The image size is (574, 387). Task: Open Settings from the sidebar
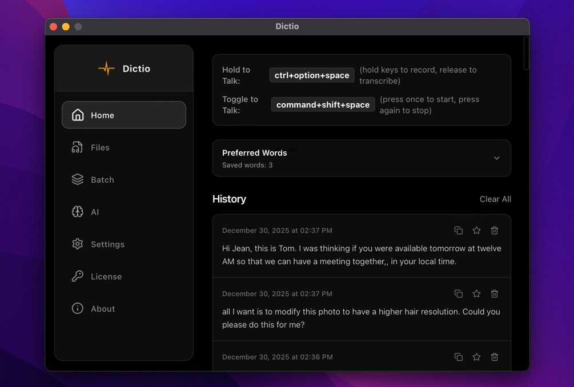point(124,244)
